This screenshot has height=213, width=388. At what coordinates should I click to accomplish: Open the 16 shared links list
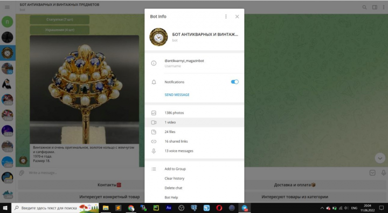[194, 141]
